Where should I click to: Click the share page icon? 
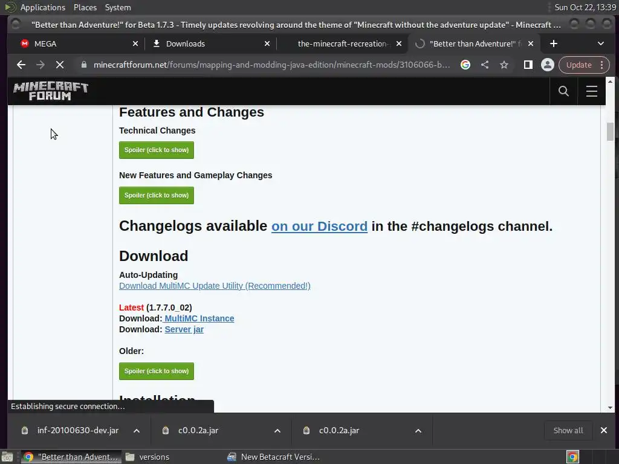click(x=485, y=65)
